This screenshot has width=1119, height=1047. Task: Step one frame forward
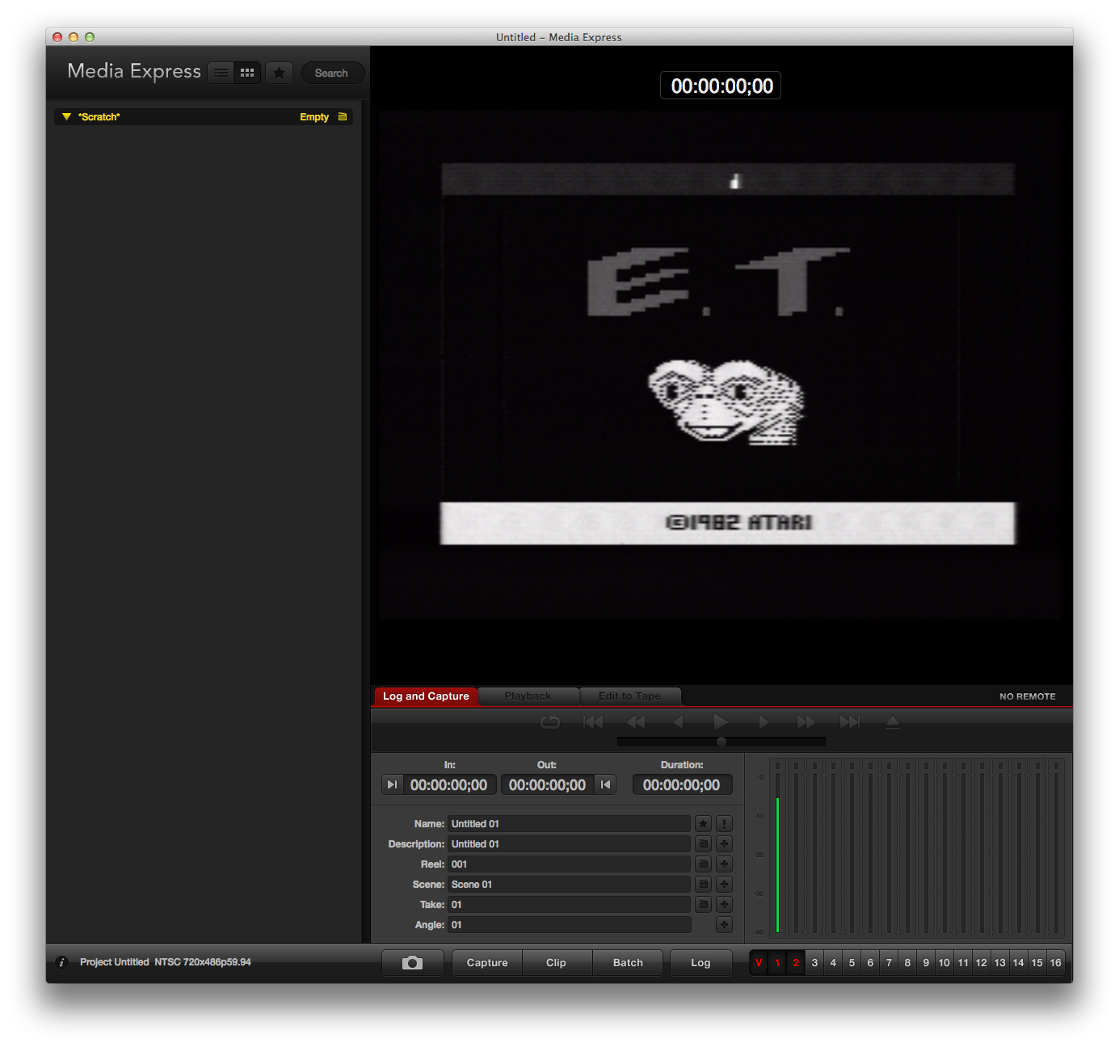[764, 722]
